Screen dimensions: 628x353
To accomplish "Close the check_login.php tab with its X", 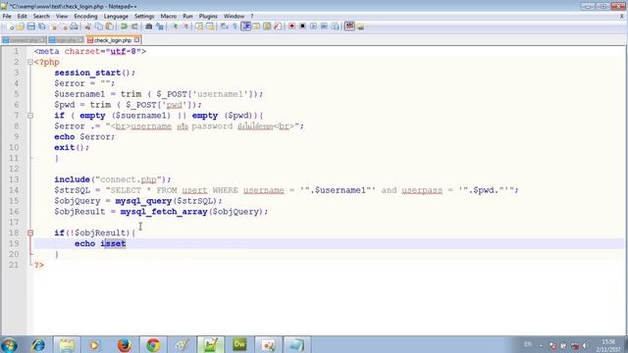I will click(137, 40).
